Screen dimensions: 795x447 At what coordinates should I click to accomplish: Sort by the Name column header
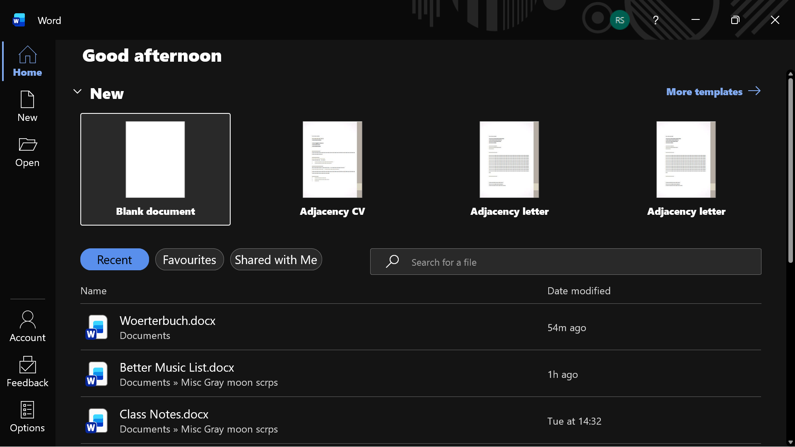point(94,291)
